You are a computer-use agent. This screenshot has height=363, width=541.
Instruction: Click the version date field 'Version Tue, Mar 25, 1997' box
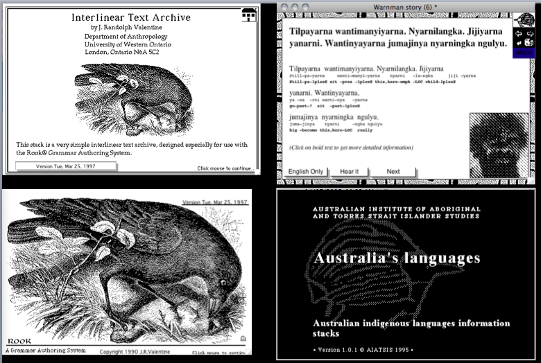pyautogui.click(x=66, y=166)
